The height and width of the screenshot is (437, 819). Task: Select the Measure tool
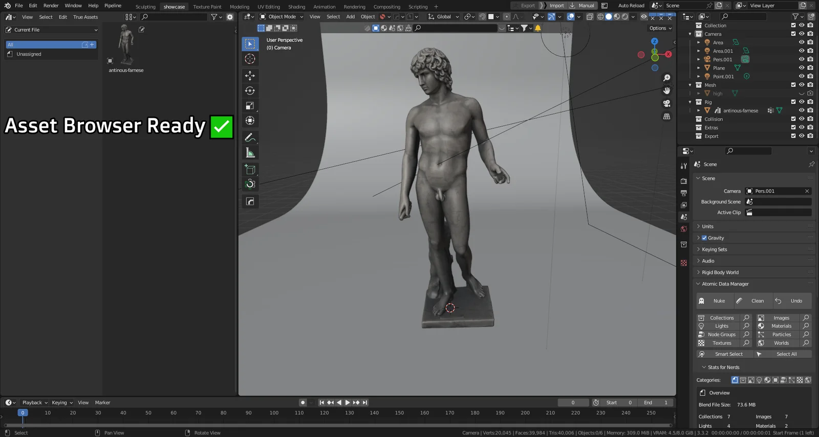pyautogui.click(x=250, y=153)
